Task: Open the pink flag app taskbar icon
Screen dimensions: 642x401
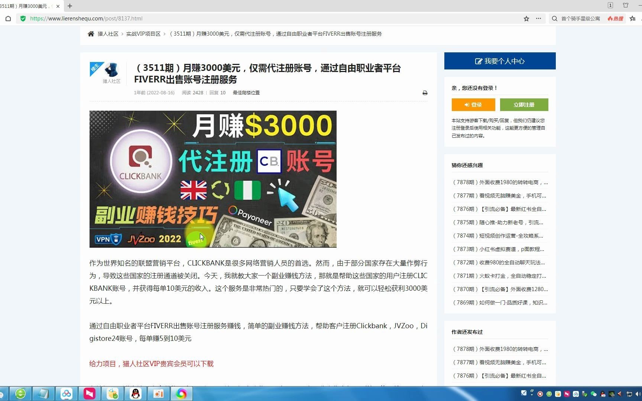Action: (90, 394)
